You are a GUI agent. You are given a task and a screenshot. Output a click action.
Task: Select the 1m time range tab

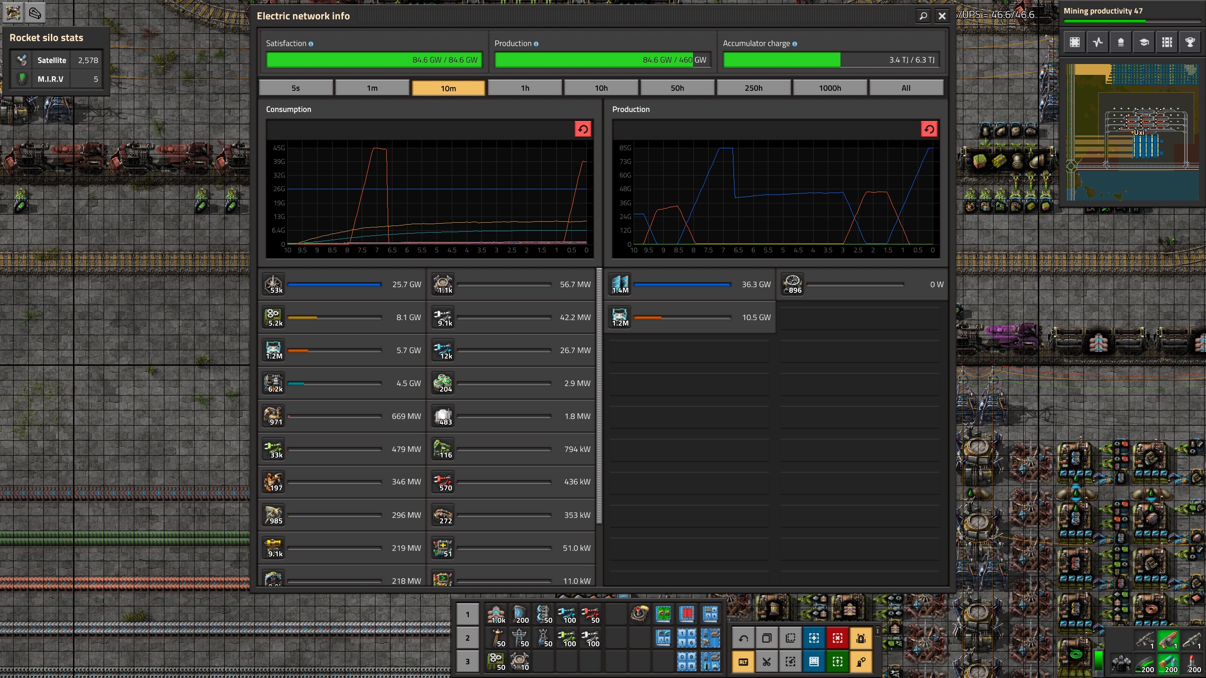point(372,88)
